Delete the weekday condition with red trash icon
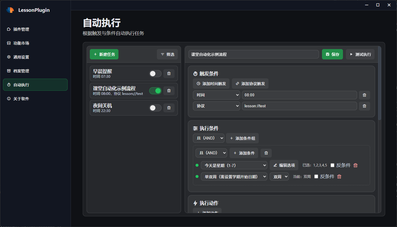The height and width of the screenshot is (227, 397). [x=355, y=166]
